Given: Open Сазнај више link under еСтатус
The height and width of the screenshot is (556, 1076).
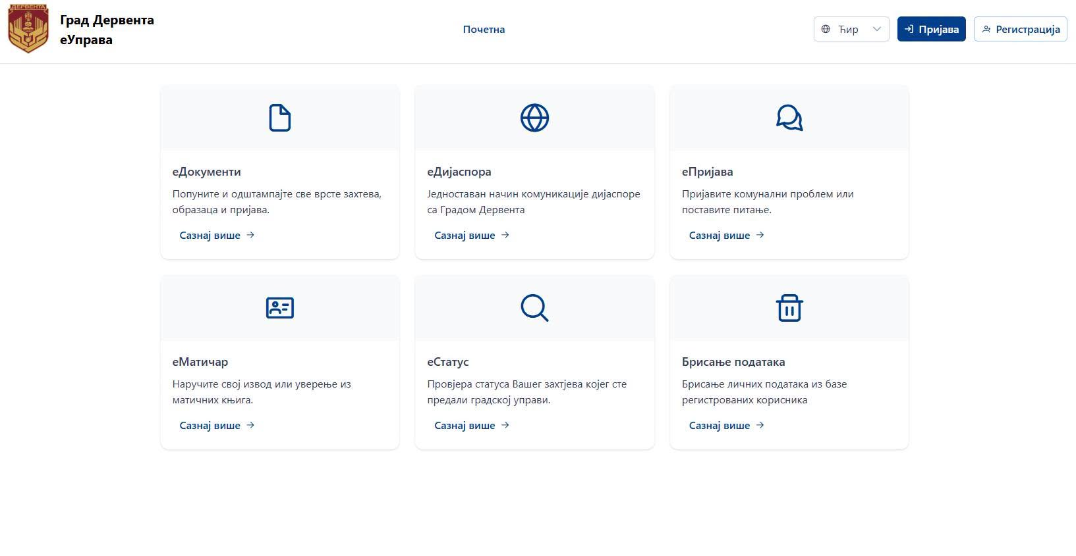Looking at the screenshot, I should click(x=472, y=425).
